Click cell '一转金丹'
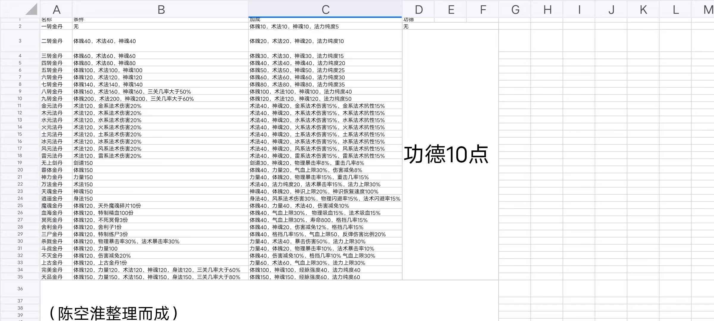 click(x=56, y=26)
